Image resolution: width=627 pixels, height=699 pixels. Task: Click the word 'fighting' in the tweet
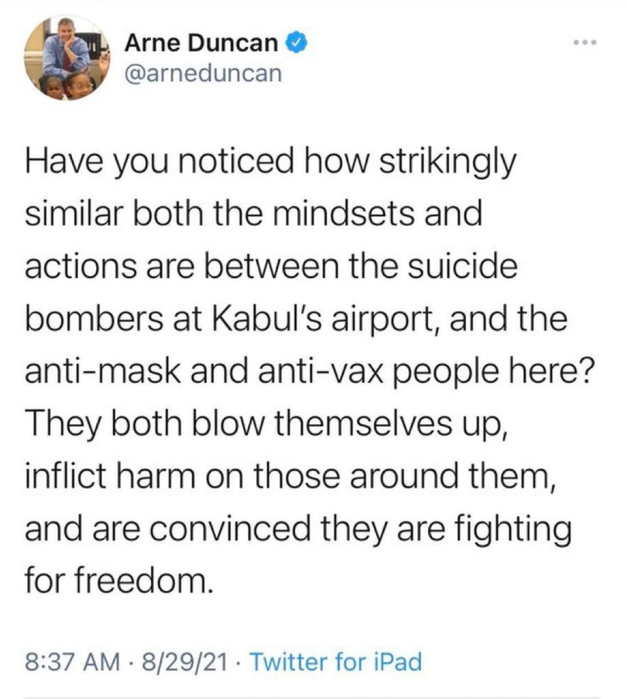(x=513, y=529)
